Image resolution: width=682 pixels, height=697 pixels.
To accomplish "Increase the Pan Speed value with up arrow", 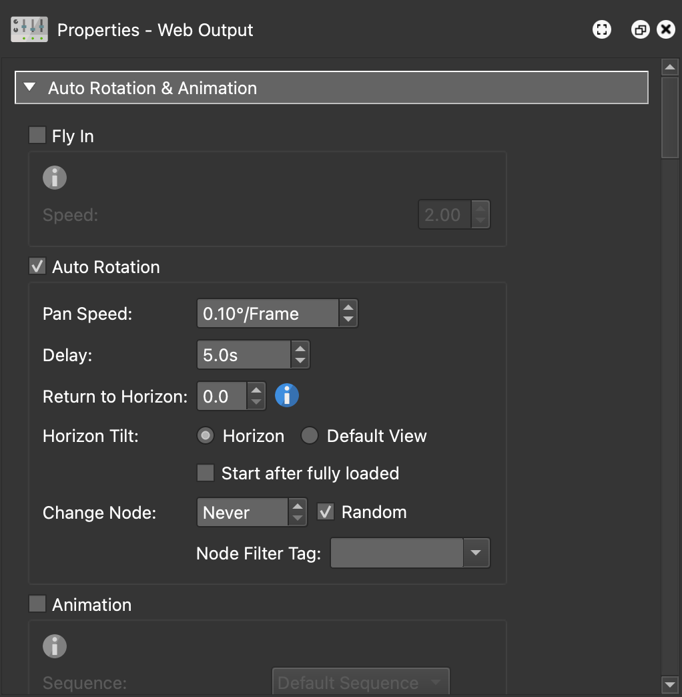I will (348, 307).
